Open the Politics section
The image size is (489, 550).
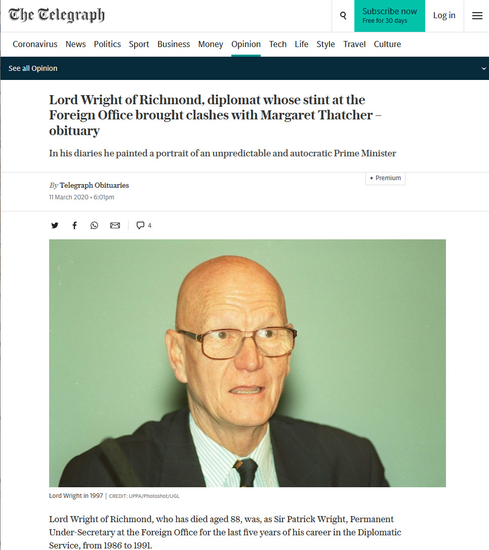click(x=107, y=44)
